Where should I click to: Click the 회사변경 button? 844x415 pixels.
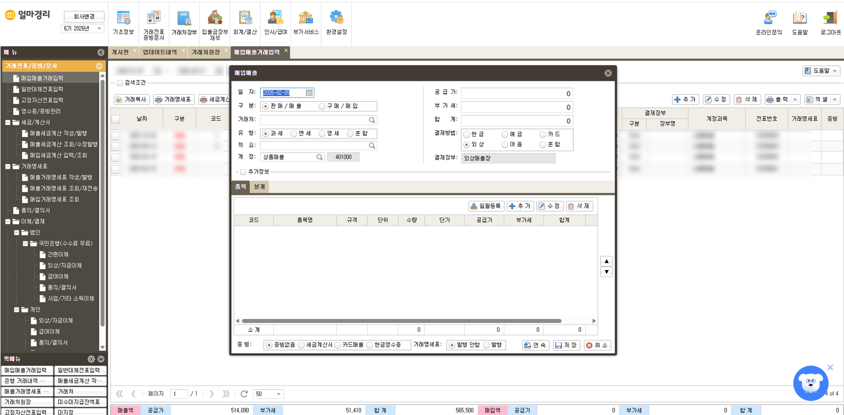[84, 17]
